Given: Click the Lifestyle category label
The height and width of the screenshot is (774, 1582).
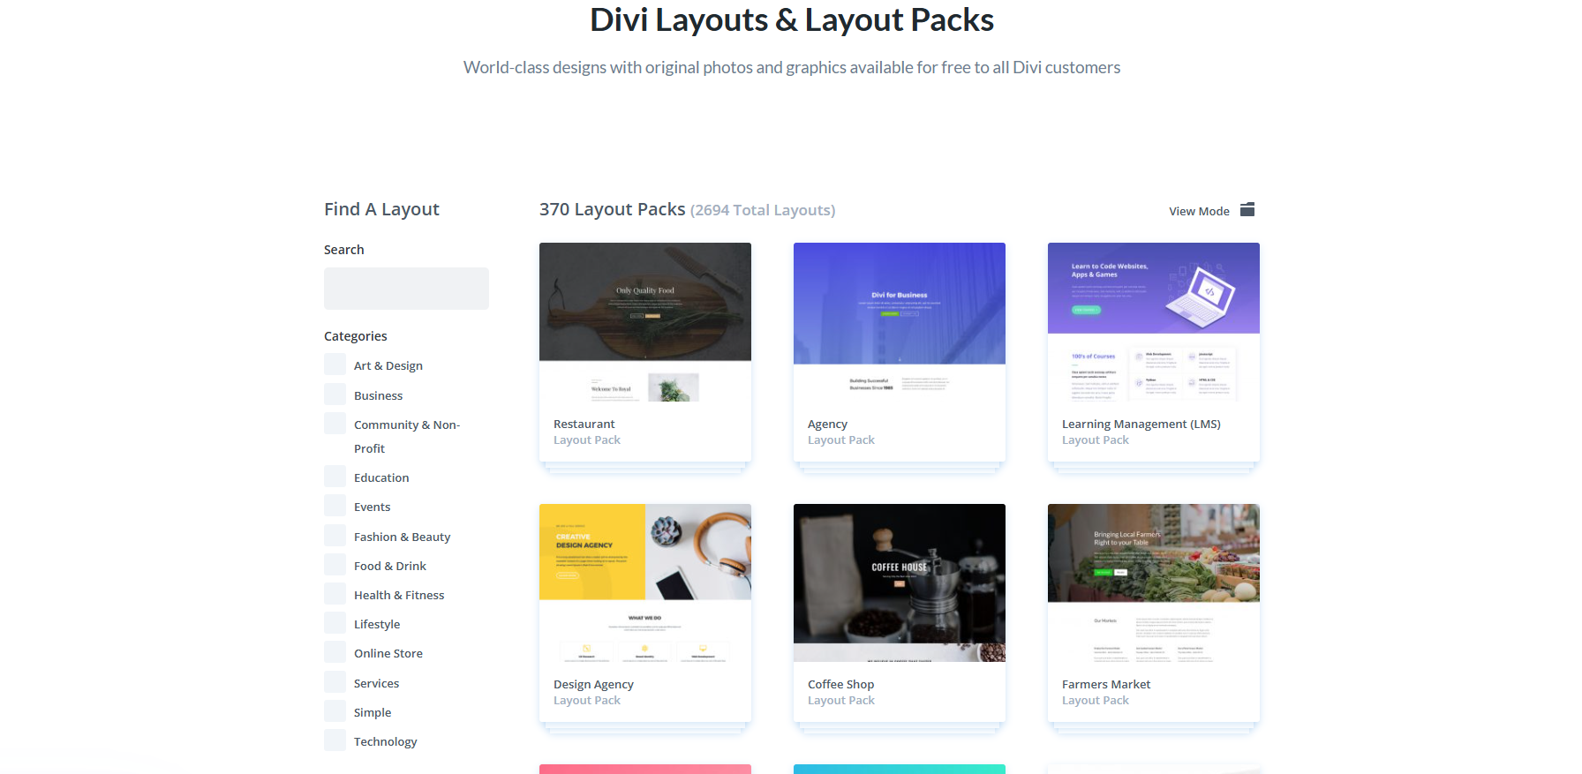Looking at the screenshot, I should (377, 624).
